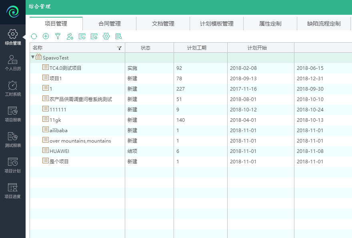Image resolution: width=352 pixels, height=238 pixels.
Task: Click the swirl application logo
Action: tap(13, 12)
